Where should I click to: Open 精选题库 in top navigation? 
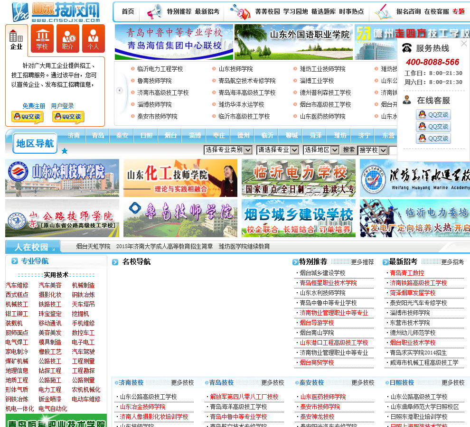pos(323,12)
